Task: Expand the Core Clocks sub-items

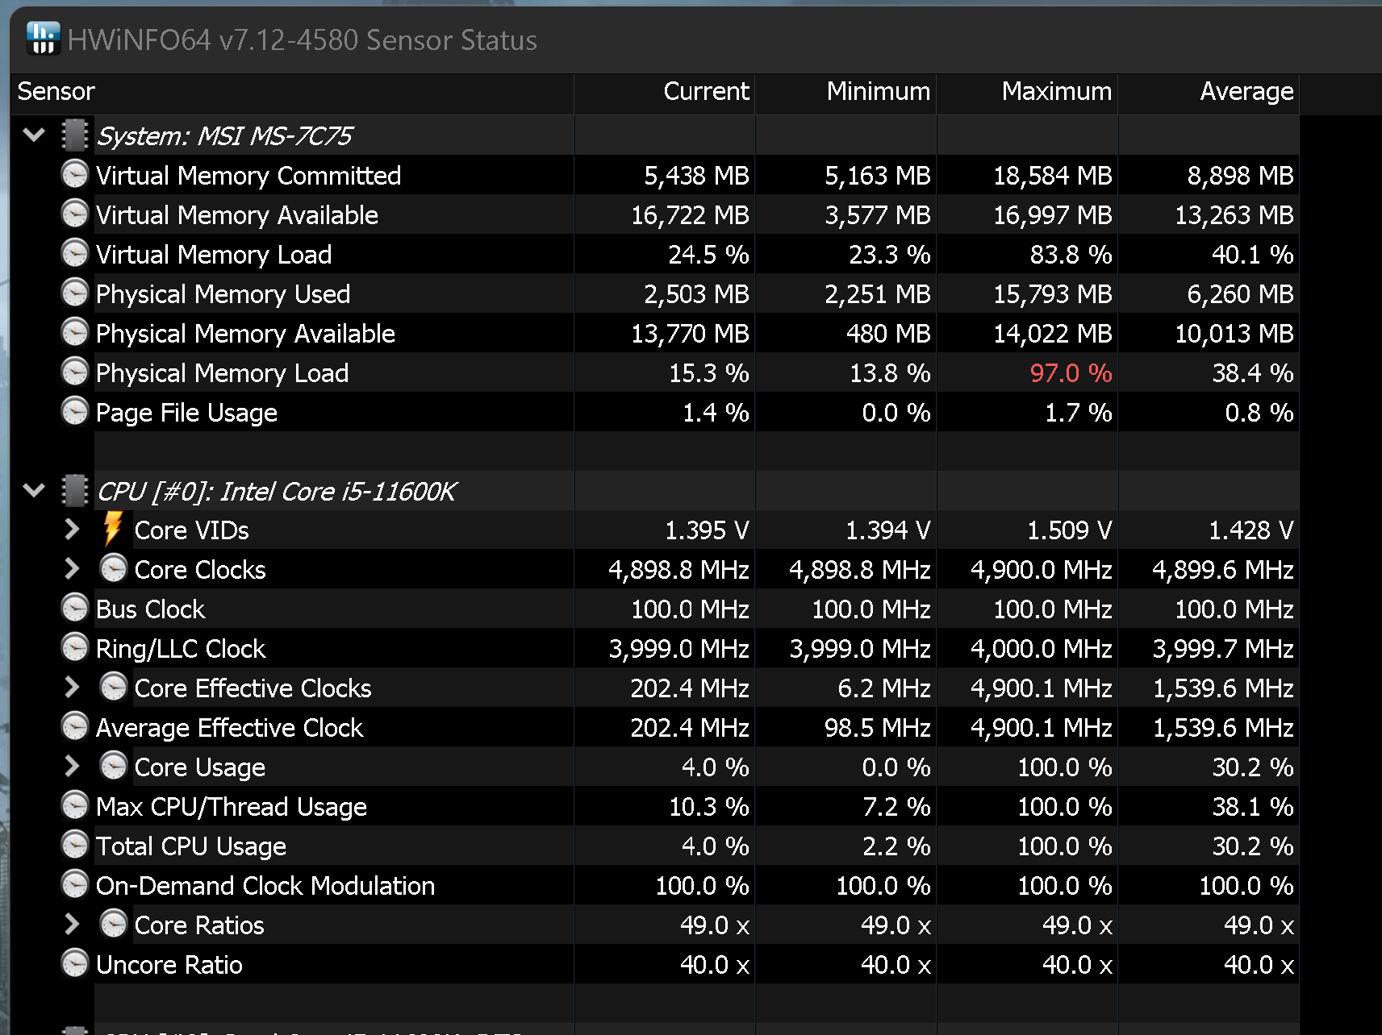Action: [72, 569]
